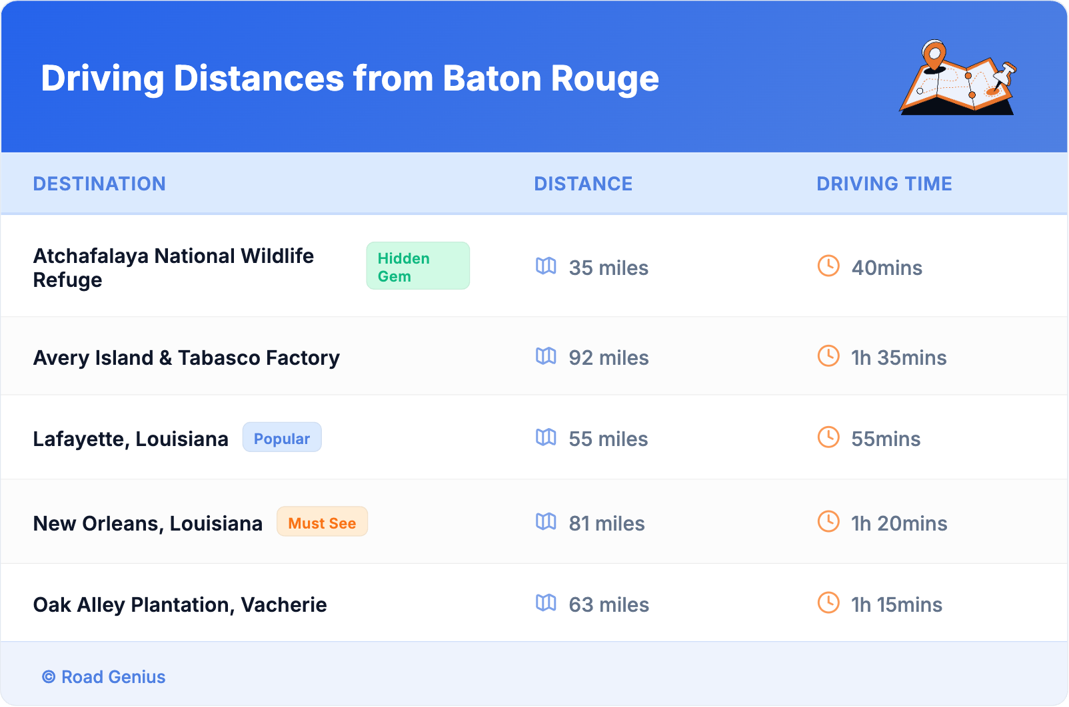Click the map icon beside 81 miles
1069x707 pixels.
[x=546, y=522]
